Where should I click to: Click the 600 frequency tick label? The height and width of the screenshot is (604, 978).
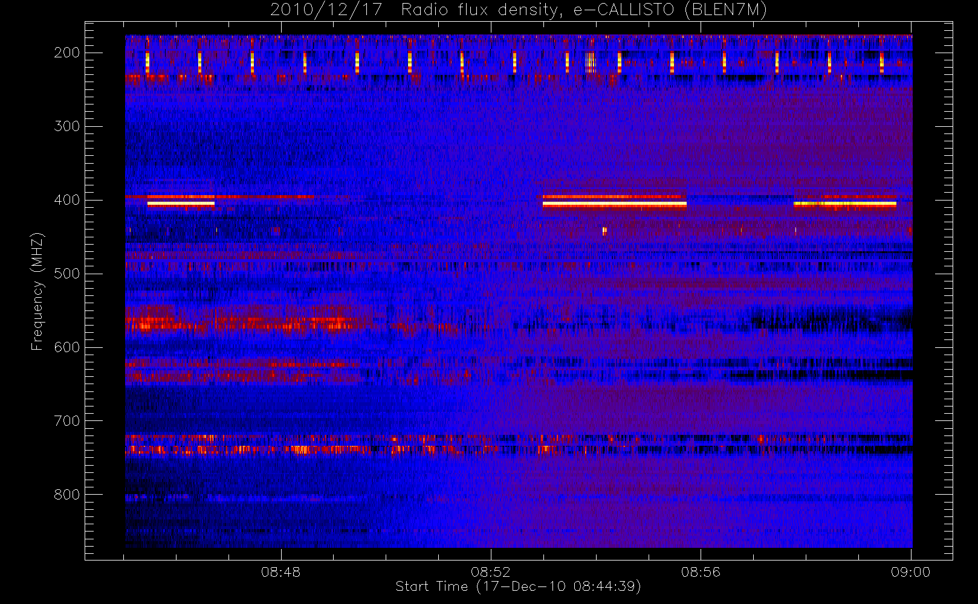coord(67,347)
